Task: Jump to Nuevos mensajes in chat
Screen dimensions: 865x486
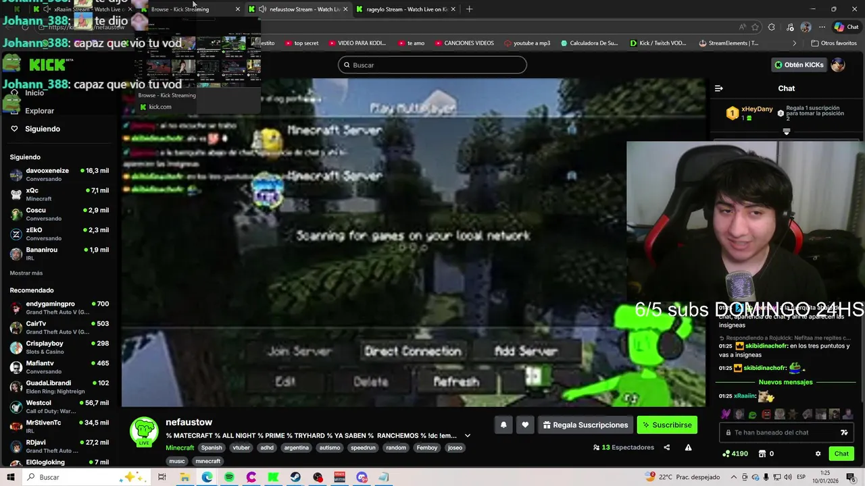Action: 786,382
